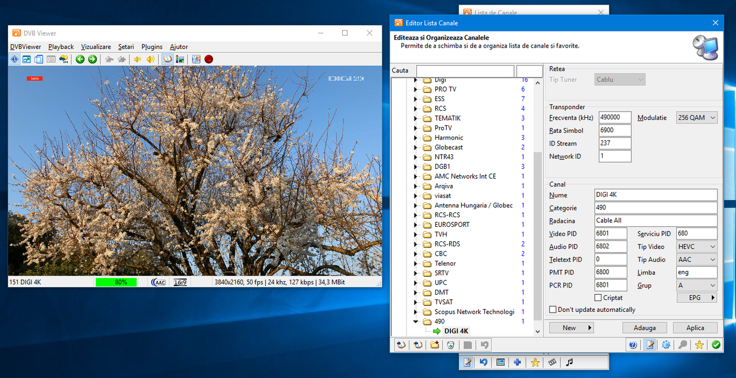Go to next channel with green right arrow
736x378 pixels.
(93, 59)
